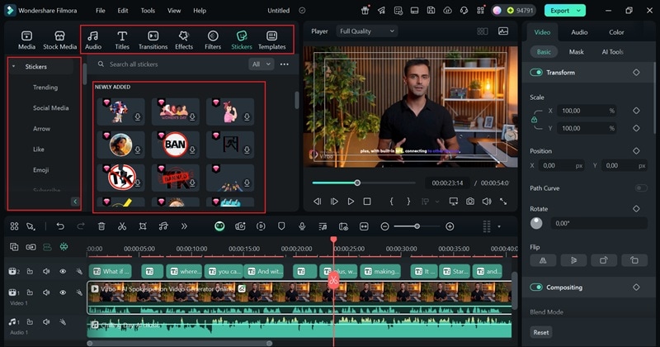Hide the title track 2 with the eye icon
Viewport: 660px width, 347px height.
click(x=63, y=272)
